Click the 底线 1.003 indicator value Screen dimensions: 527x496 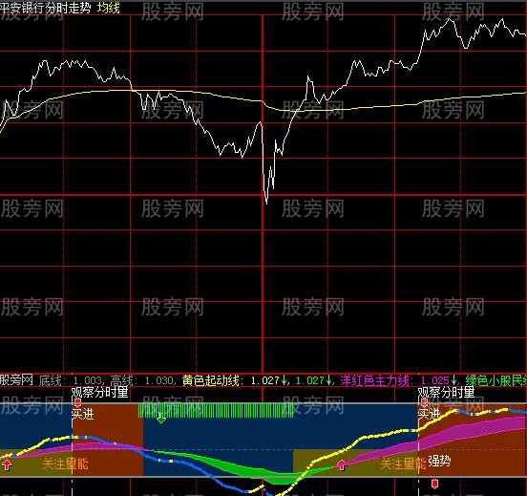71,380
